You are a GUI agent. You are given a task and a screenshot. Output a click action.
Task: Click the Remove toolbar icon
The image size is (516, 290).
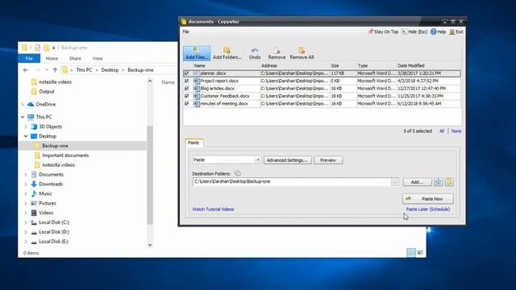[x=277, y=53]
